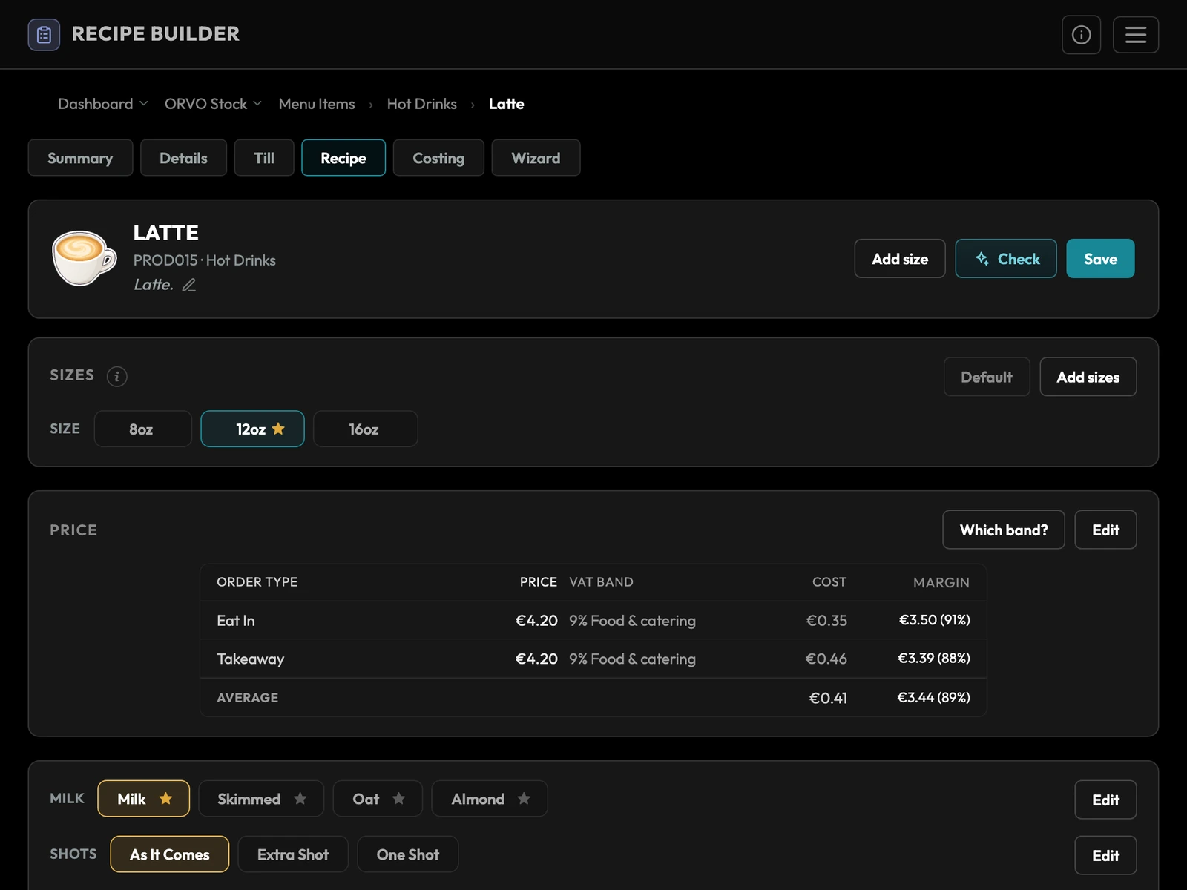Run the Check button
The height and width of the screenshot is (890, 1187).
coord(1006,259)
